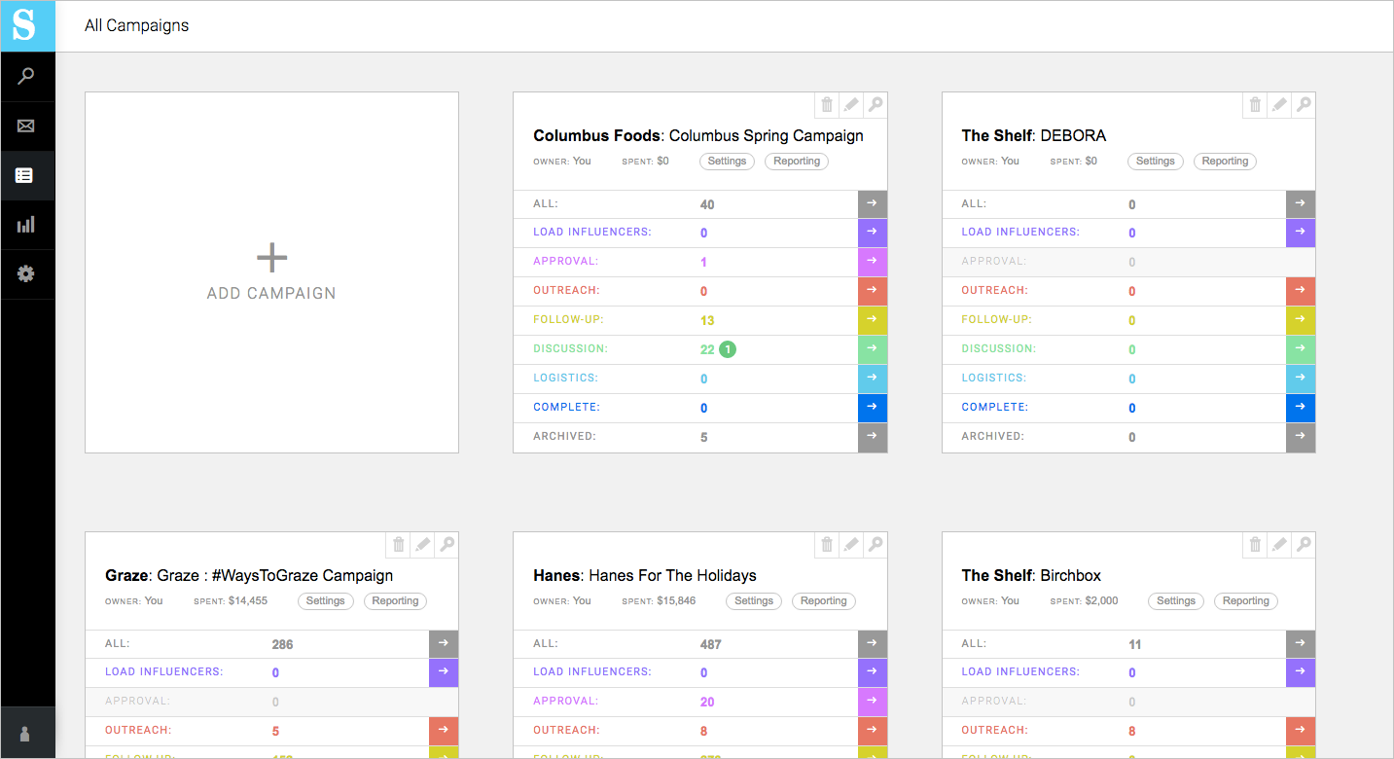Open Discussion arrow in Columbus Spring Campaign
1394x759 pixels.
click(873, 349)
